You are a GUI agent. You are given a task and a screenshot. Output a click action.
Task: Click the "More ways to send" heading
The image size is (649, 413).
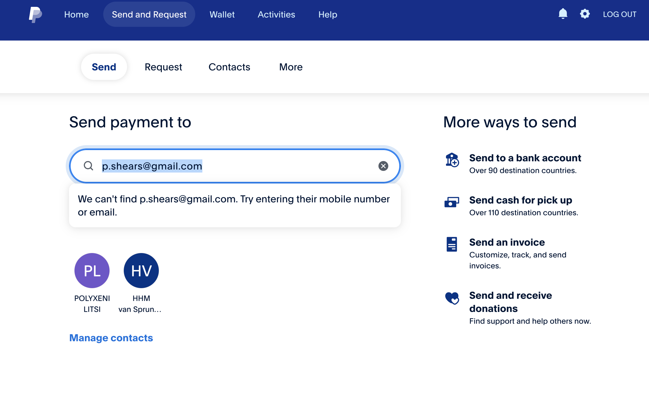(x=510, y=122)
